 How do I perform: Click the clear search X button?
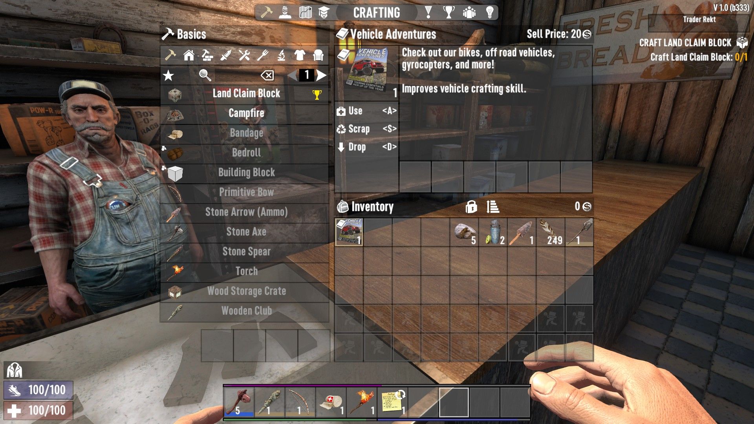[x=268, y=75]
